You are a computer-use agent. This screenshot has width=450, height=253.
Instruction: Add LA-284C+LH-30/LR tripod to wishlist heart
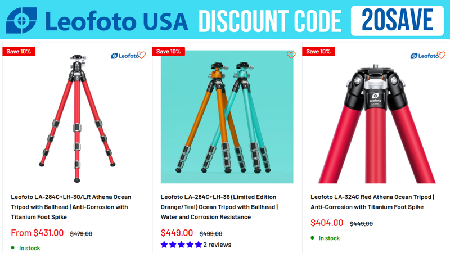point(141,55)
